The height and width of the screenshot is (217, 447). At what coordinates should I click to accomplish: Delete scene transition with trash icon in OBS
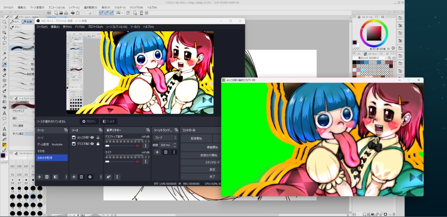click(x=165, y=152)
